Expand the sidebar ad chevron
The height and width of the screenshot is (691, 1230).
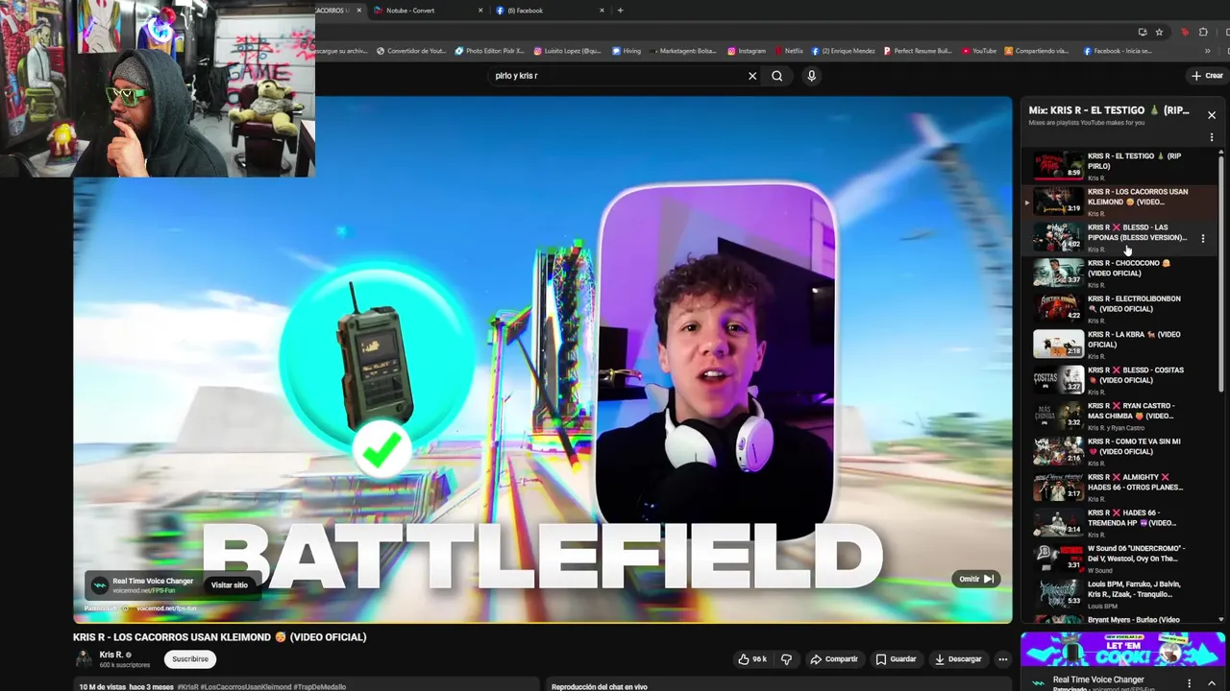point(1212,683)
